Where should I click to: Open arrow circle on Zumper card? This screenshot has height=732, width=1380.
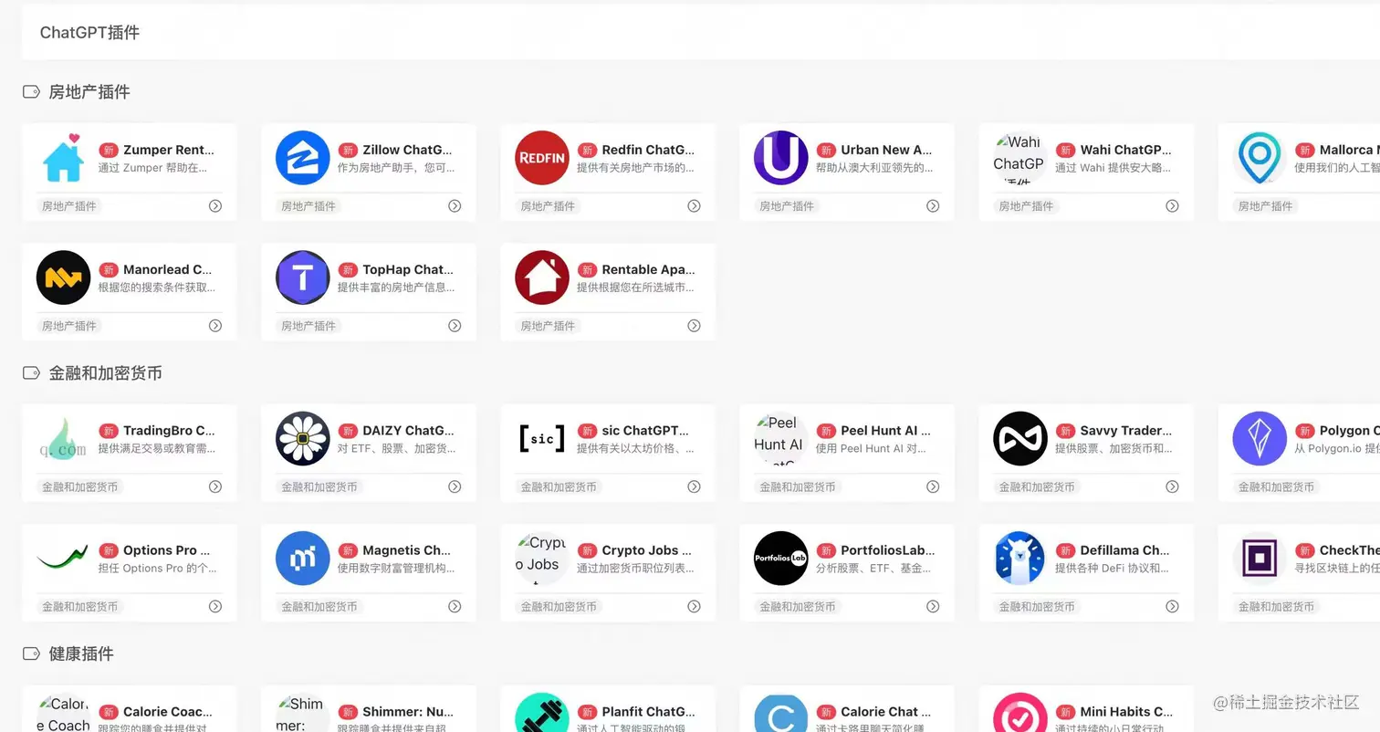(x=215, y=206)
